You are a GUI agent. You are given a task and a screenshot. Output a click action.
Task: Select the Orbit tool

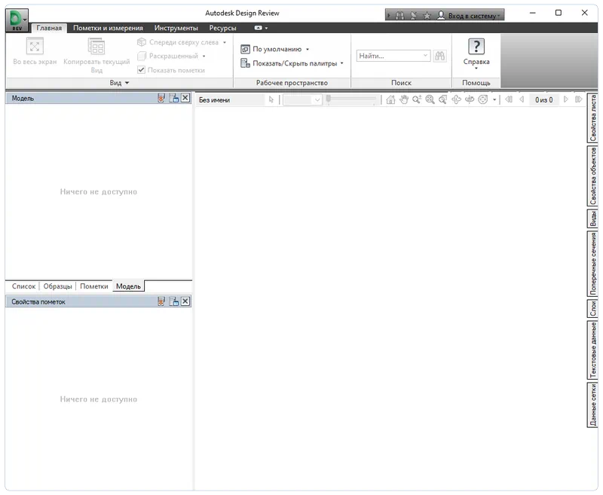tap(456, 100)
